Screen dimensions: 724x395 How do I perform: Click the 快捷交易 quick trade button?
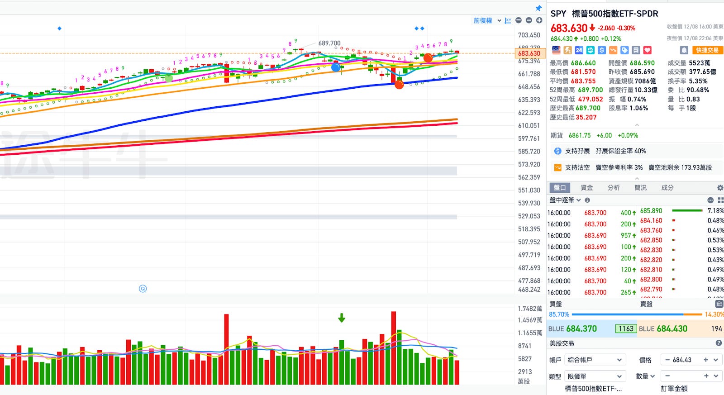[707, 50]
